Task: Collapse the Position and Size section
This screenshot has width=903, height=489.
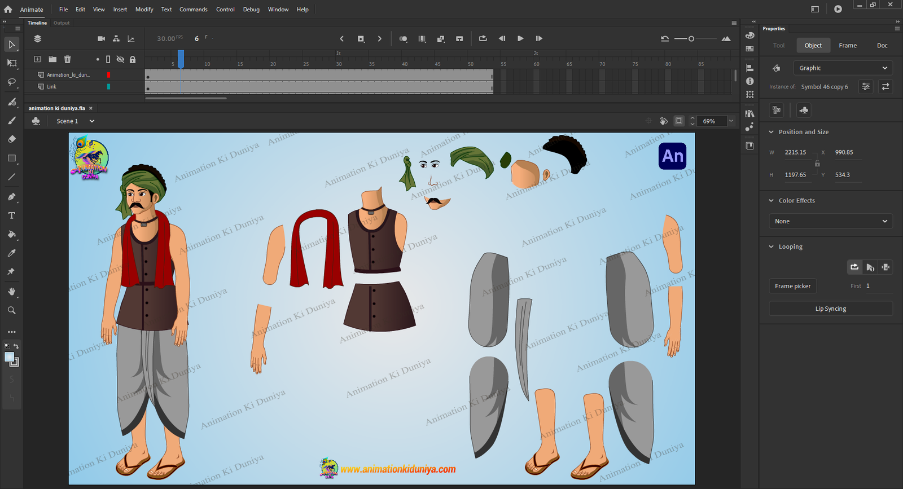Action: tap(772, 132)
